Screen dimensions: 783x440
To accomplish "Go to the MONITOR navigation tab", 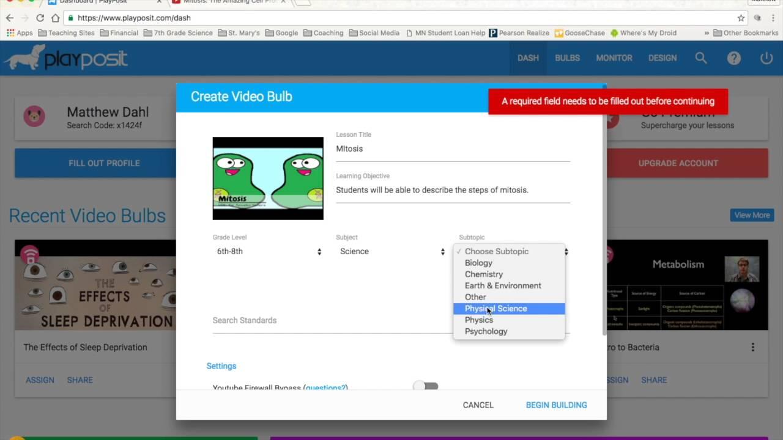I will coord(614,58).
